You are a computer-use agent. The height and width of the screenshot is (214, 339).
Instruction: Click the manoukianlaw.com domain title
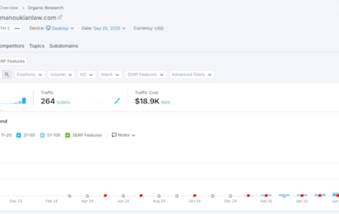28,17
